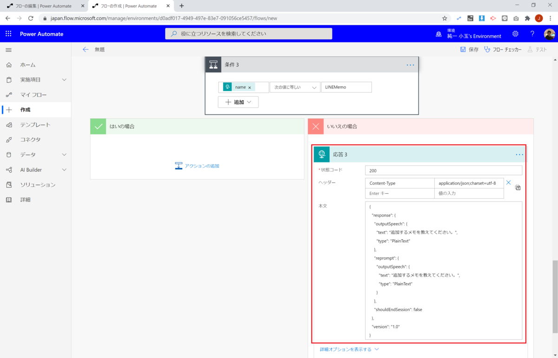Viewport: 558px width, 358px height.
Task: Select 作成 in the sidebar
Action: (x=35, y=110)
